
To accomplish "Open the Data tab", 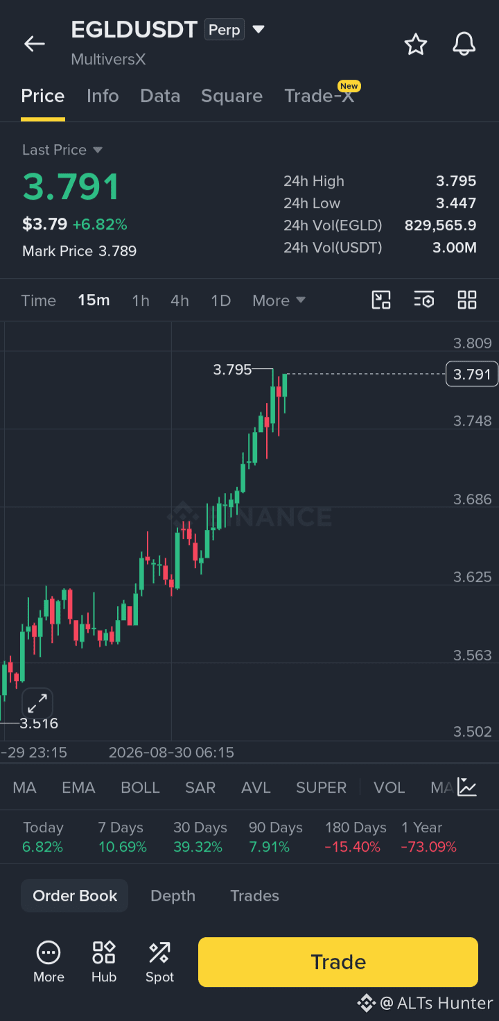I will 160,96.
